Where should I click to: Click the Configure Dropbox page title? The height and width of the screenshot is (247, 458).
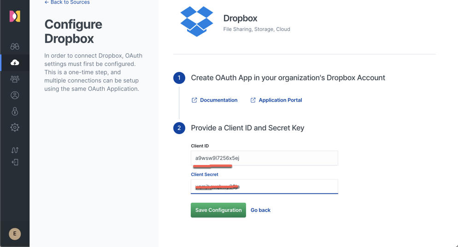point(73,31)
